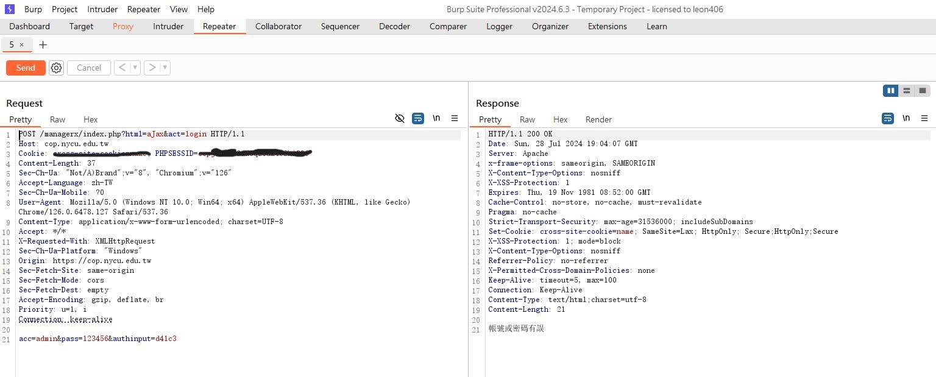This screenshot has width=936, height=377.
Task: Select Raw view in Request panel
Action: point(57,119)
